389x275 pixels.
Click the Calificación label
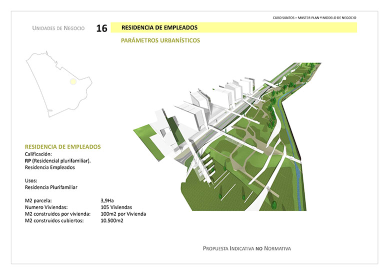pos(38,154)
